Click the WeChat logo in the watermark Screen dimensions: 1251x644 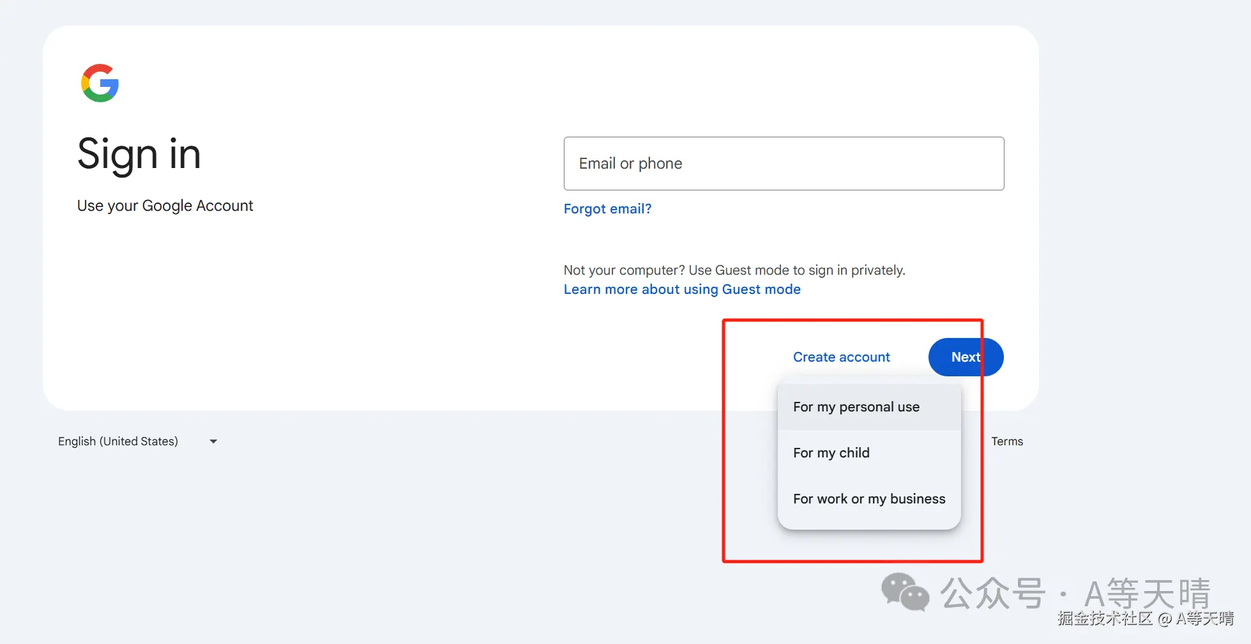point(905,592)
